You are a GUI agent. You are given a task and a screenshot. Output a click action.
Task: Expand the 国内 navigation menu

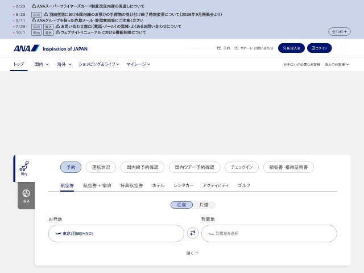point(42,64)
